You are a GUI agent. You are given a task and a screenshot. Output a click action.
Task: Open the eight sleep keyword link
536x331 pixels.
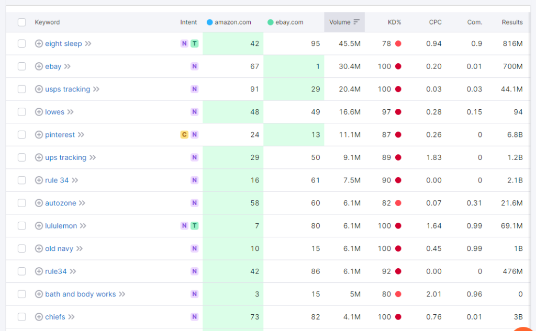63,44
